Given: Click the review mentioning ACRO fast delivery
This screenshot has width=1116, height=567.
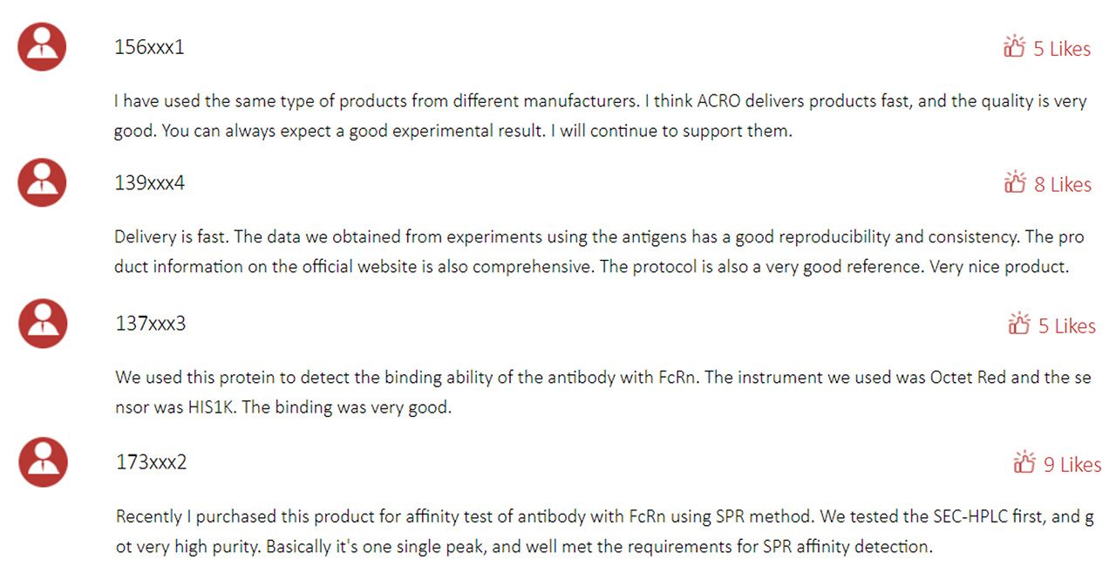Looking at the screenshot, I should coord(600,116).
